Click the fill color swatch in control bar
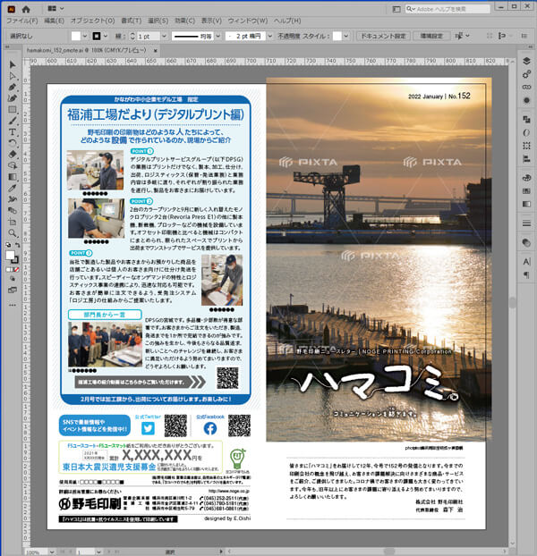 pyautogui.click(x=76, y=36)
